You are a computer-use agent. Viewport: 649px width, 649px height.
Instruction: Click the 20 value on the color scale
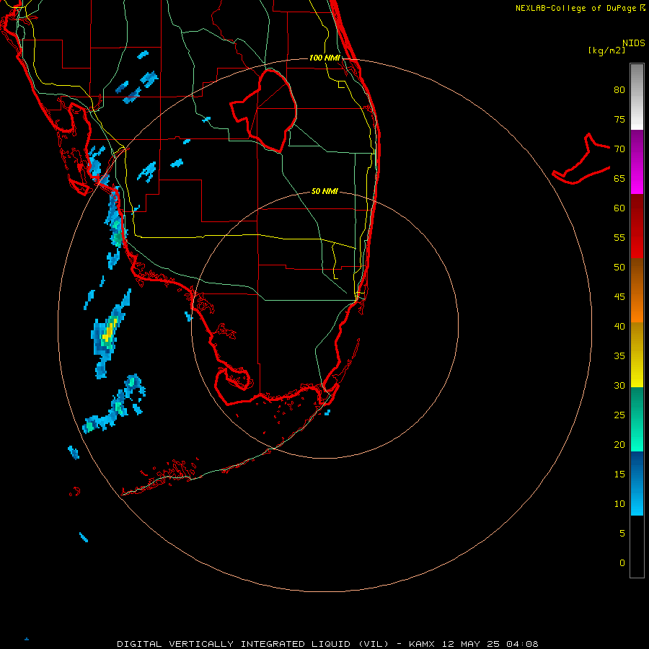[x=619, y=444]
